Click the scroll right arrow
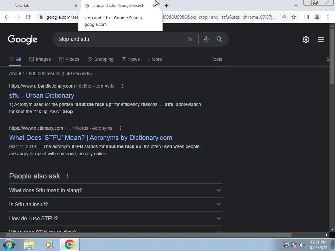 pyautogui.click(x=327, y=235)
